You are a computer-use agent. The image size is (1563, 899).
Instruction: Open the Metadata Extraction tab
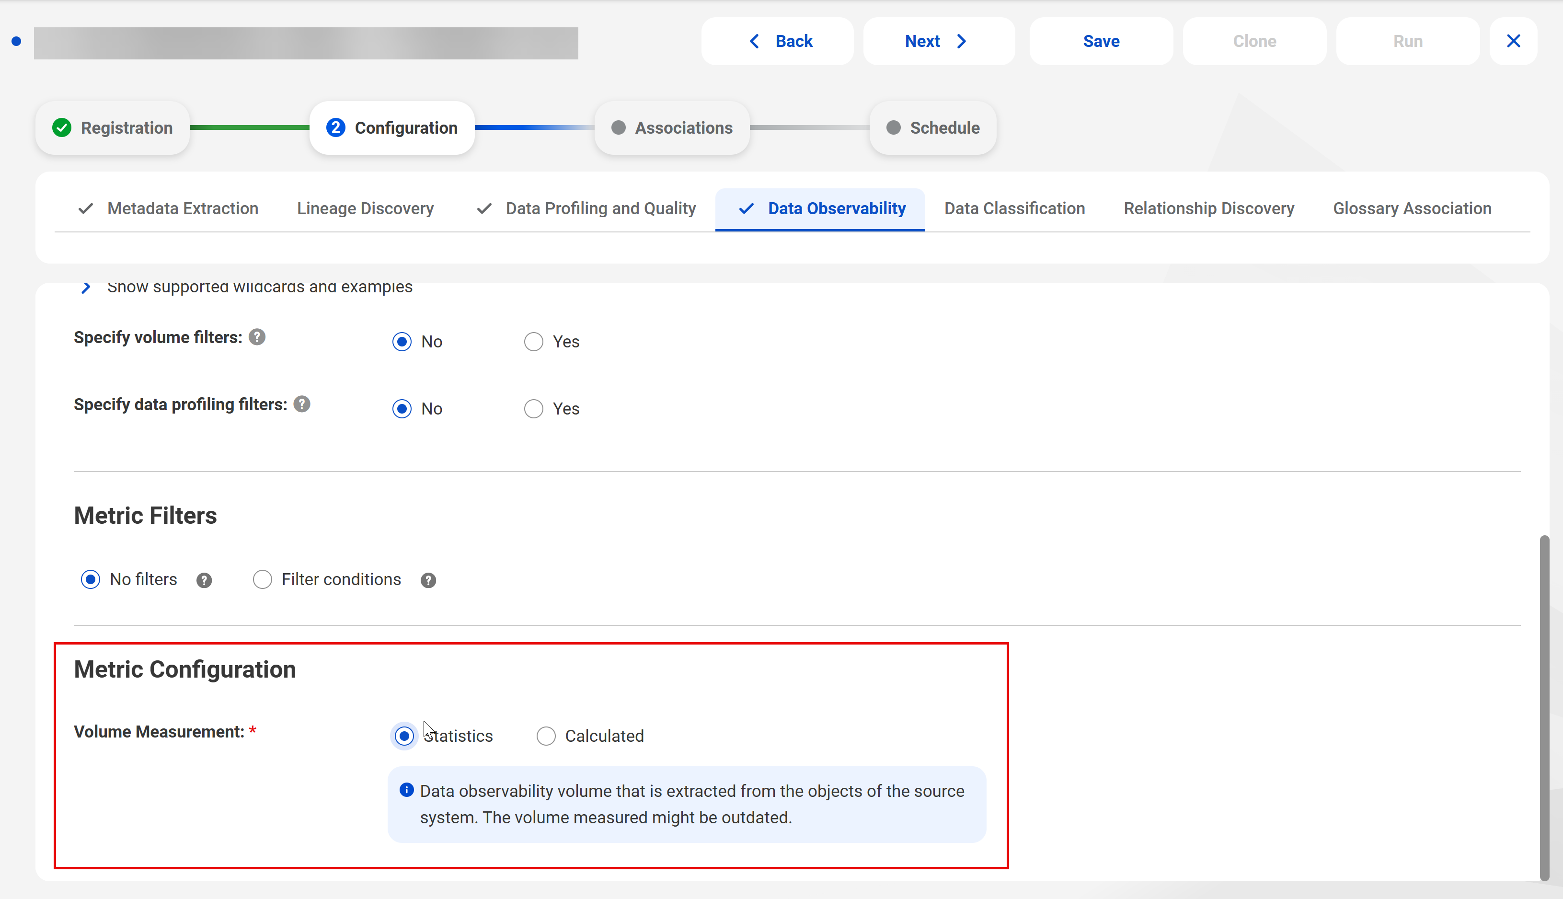pos(168,209)
